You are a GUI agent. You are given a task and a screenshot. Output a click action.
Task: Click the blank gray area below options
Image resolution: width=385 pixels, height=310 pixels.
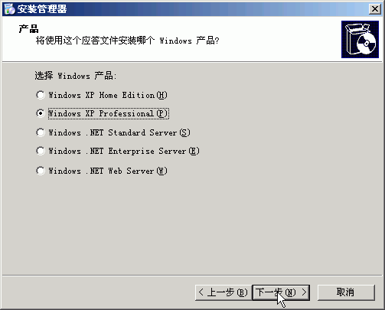[x=193, y=224]
